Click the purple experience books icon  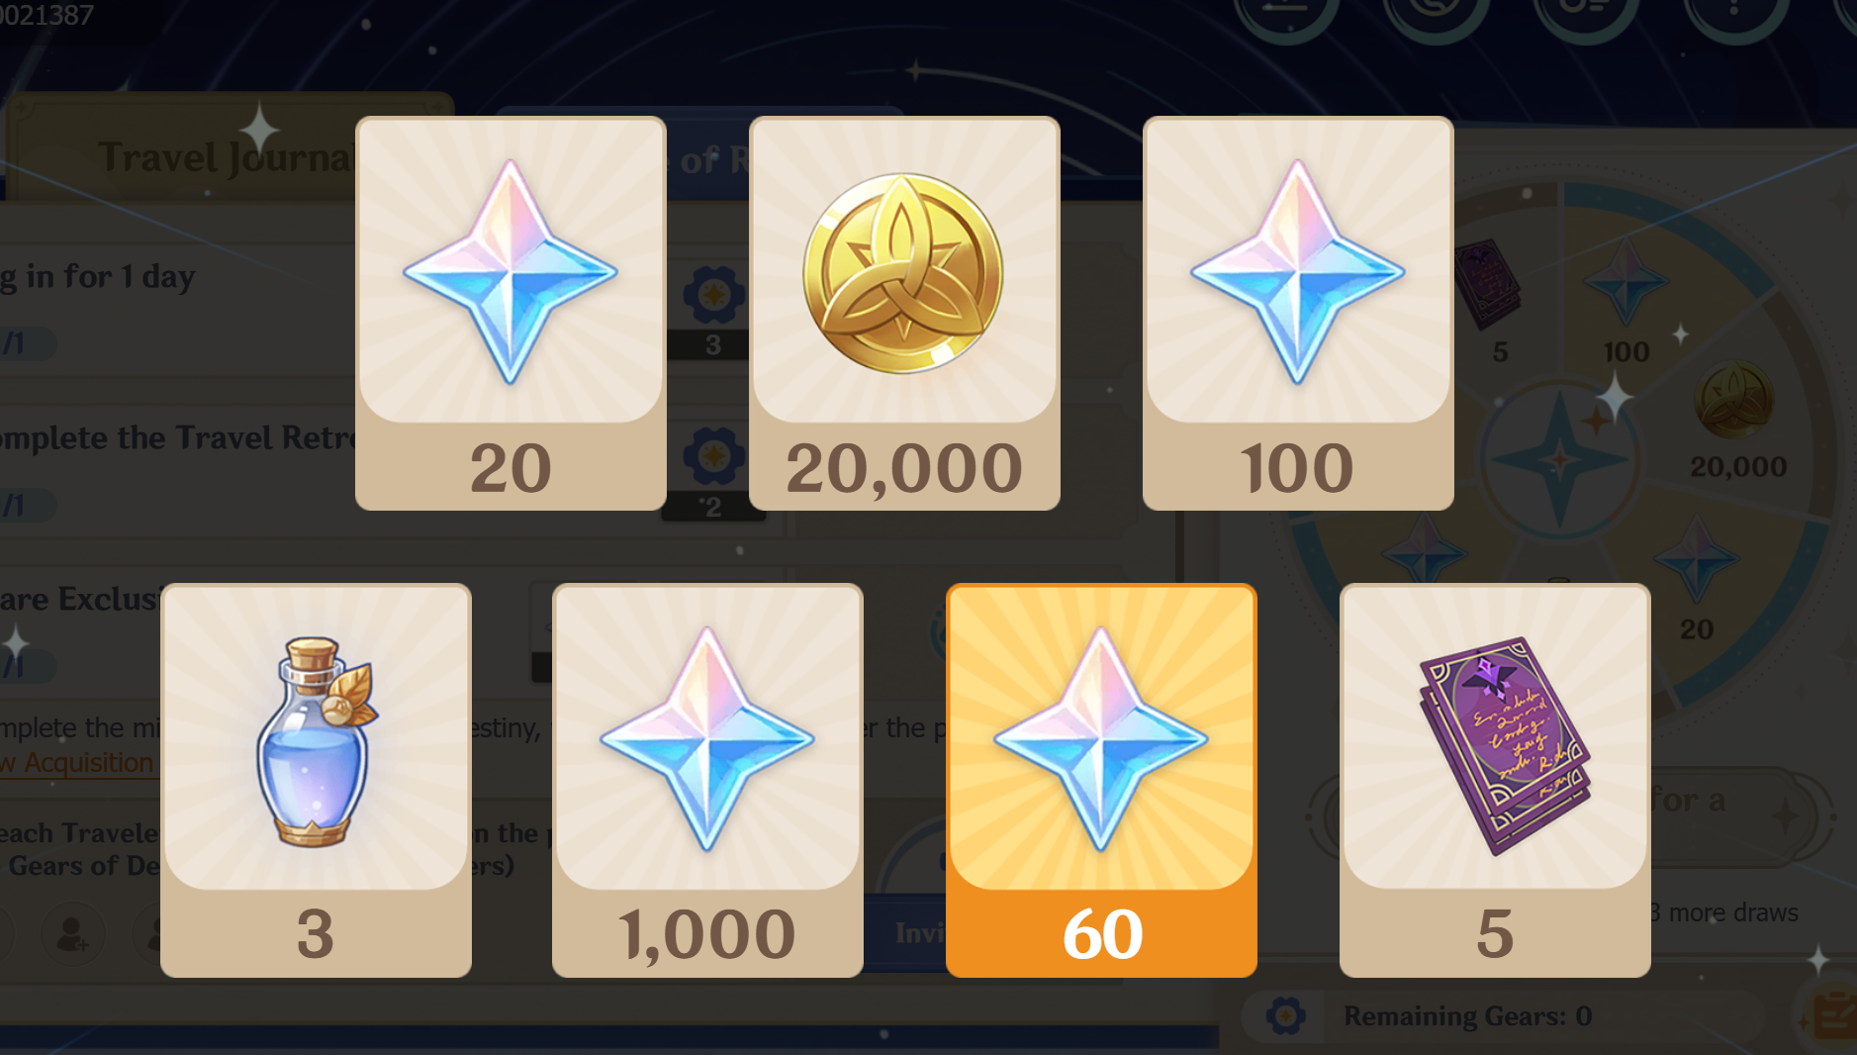pos(1504,744)
